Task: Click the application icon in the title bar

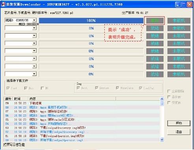Action: point(3,4)
